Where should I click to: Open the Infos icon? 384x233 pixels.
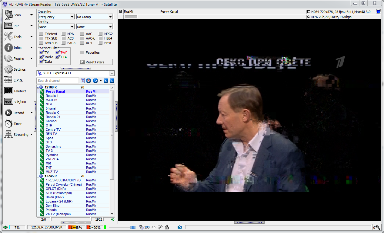point(8,47)
